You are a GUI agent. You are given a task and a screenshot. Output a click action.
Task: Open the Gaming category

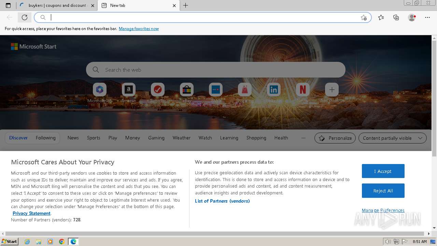[x=156, y=138]
